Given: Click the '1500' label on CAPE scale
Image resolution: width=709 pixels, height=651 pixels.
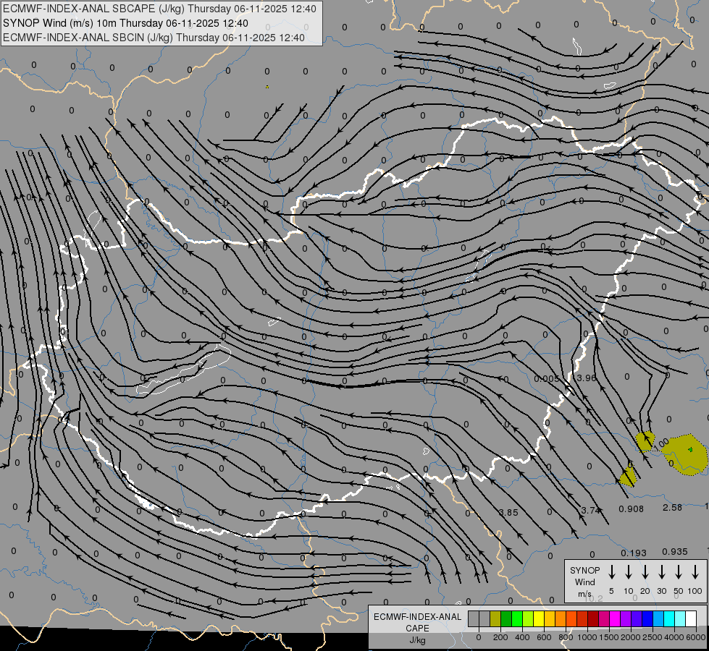Looking at the screenshot, I should coord(609,637).
